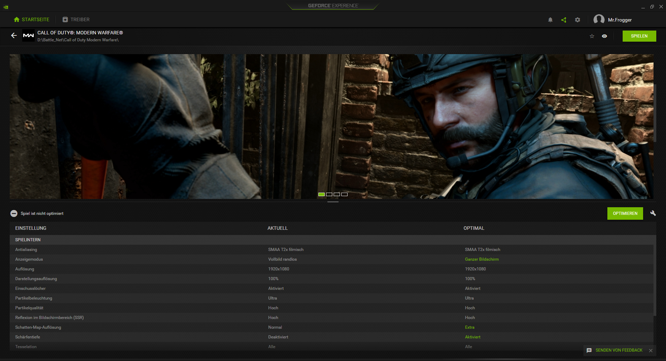Show the first screenshot via carousel indicator

coord(322,194)
